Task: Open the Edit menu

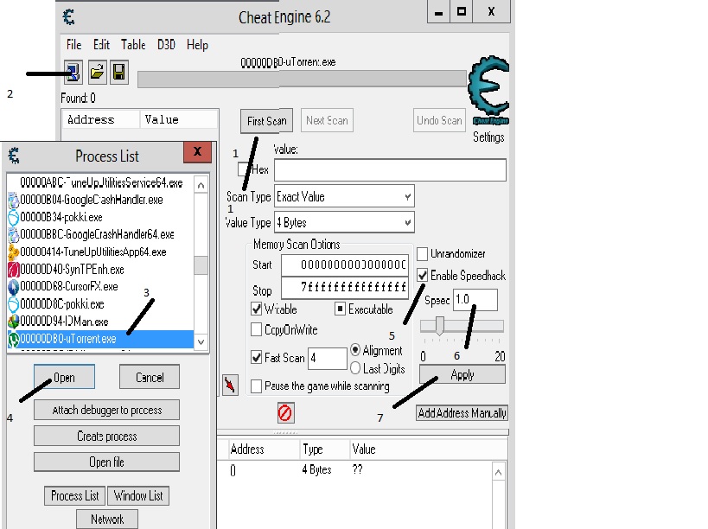Action: 102,45
